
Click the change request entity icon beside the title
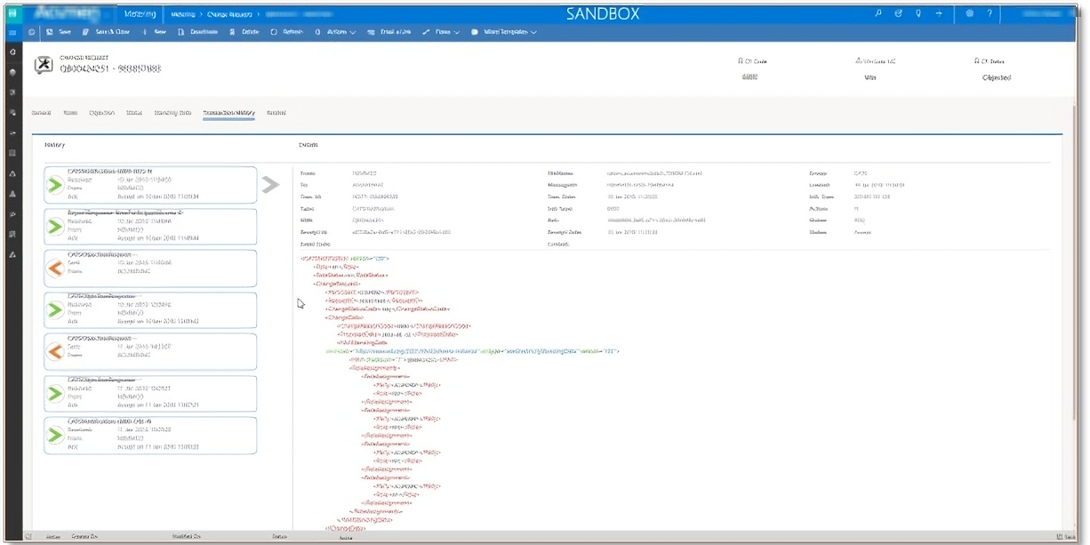pos(44,65)
